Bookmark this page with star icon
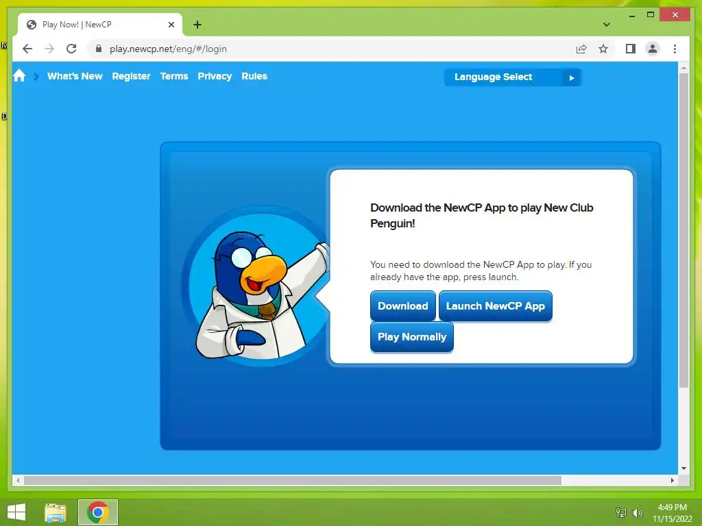The image size is (702, 526). point(603,49)
